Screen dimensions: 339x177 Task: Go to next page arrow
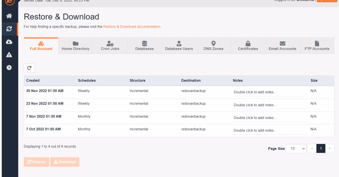click(330, 149)
